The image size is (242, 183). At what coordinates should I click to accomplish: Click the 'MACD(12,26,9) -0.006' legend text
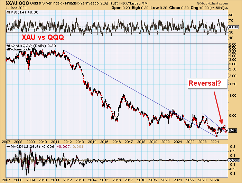[32, 147]
